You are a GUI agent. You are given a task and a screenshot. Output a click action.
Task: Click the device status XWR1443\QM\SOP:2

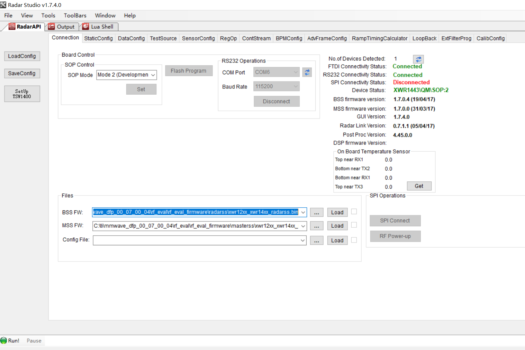point(421,90)
